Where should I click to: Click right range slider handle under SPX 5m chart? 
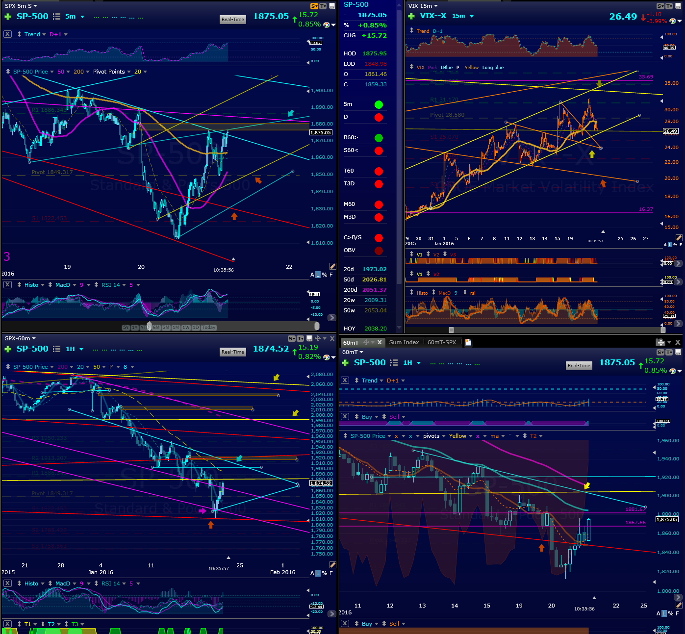pos(317,326)
